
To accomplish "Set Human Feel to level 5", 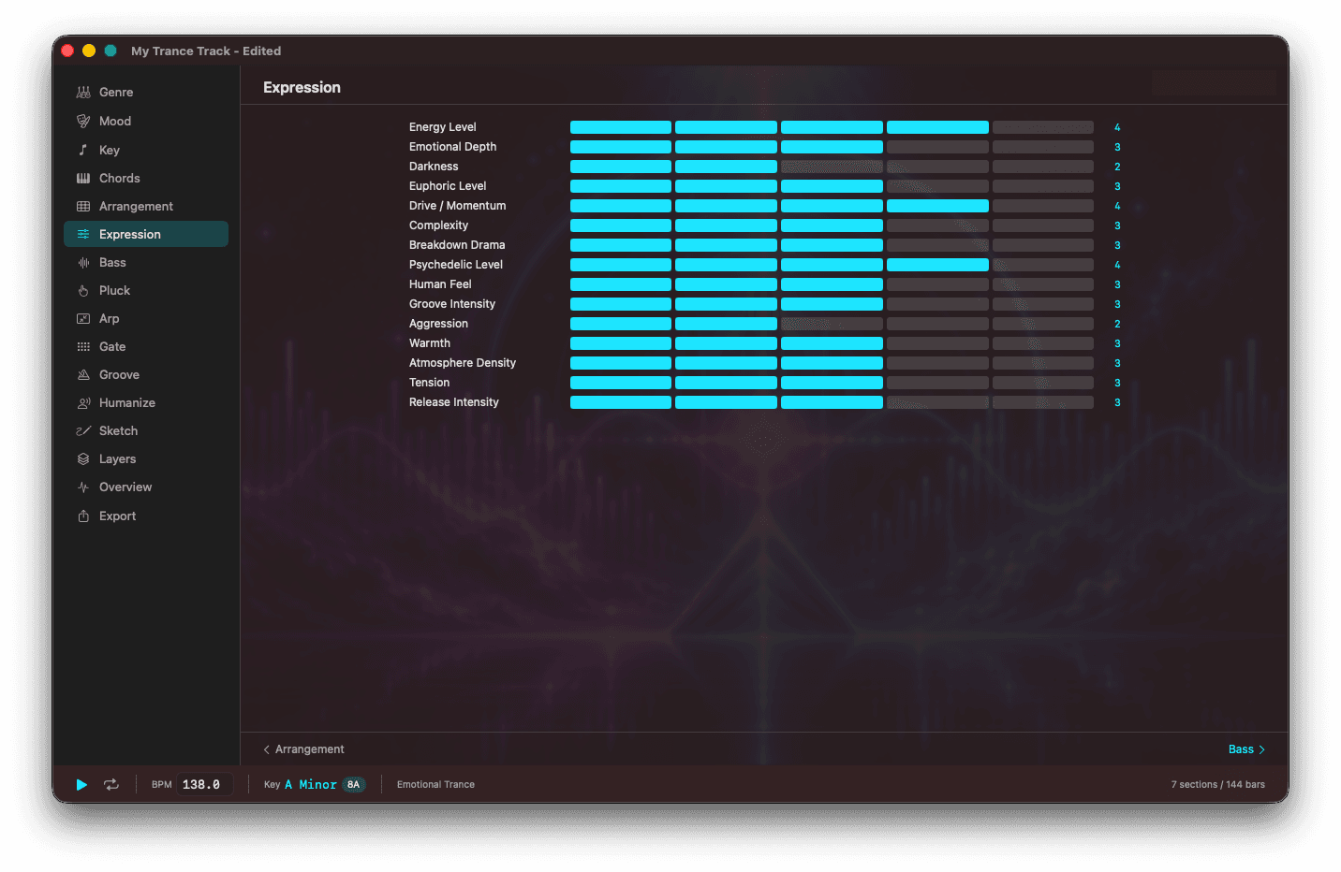I will point(1042,284).
